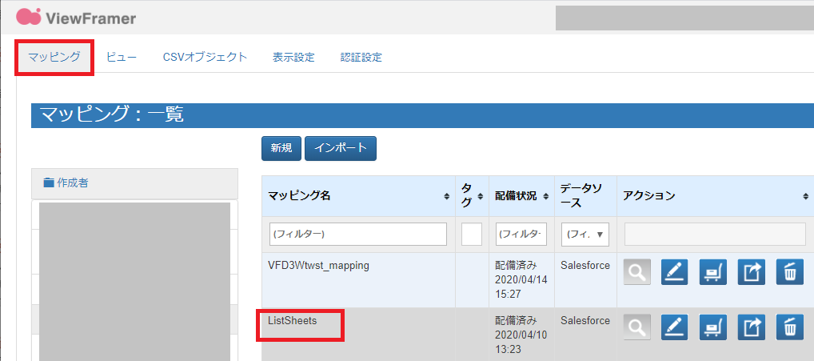Click the trash icon for ListSheets
This screenshot has height=361, width=814.
(790, 327)
